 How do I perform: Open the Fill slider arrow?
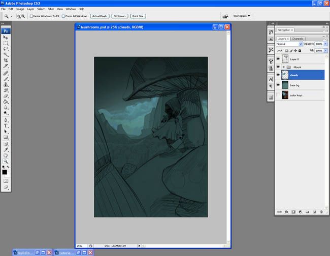(x=325, y=50)
